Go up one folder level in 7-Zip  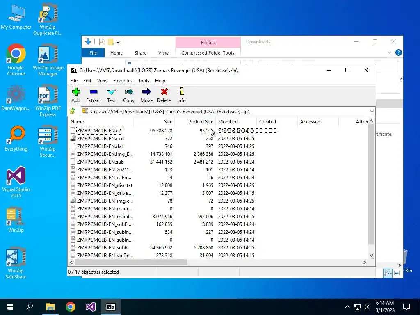pos(72,111)
